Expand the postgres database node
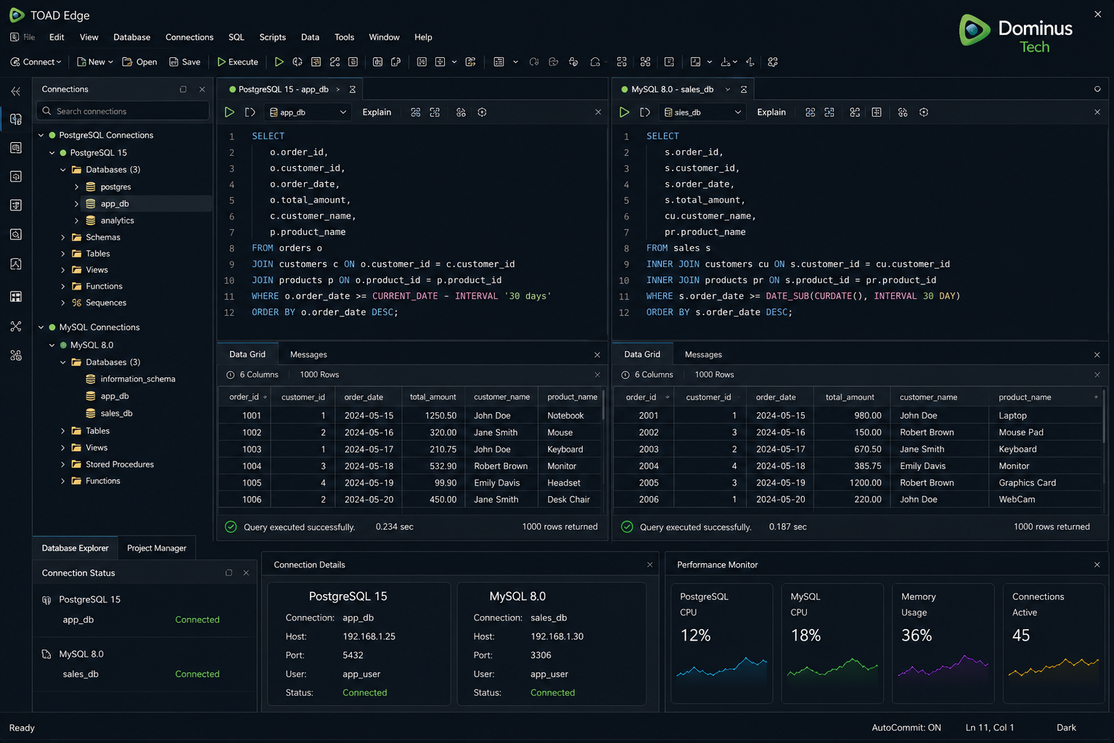The width and height of the screenshot is (1114, 743). click(76, 186)
